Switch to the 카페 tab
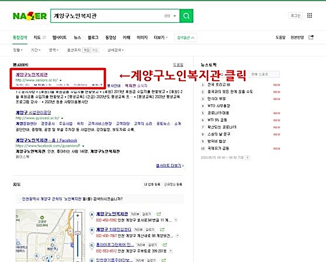The width and height of the screenshot is (326, 262). tap(126, 37)
